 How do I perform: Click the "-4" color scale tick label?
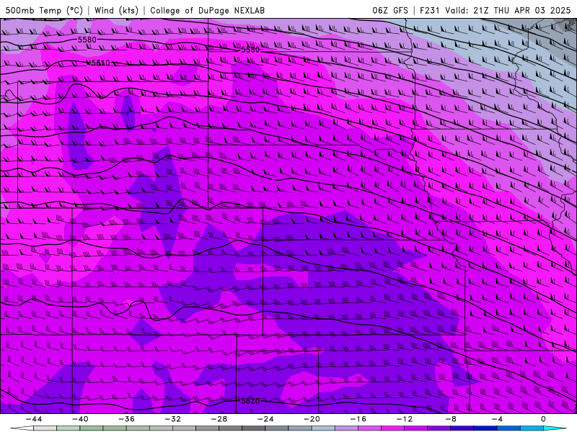[x=498, y=419]
